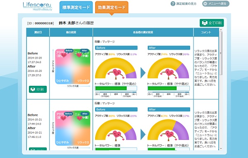Click the second row comment text
This screenshot has width=248, height=158.
(x=205, y=130)
